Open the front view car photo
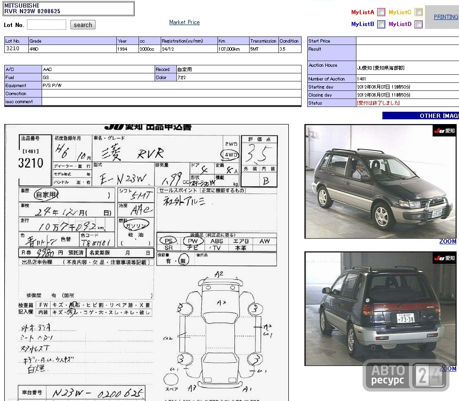The height and width of the screenshot is (401, 459). pos(381,181)
